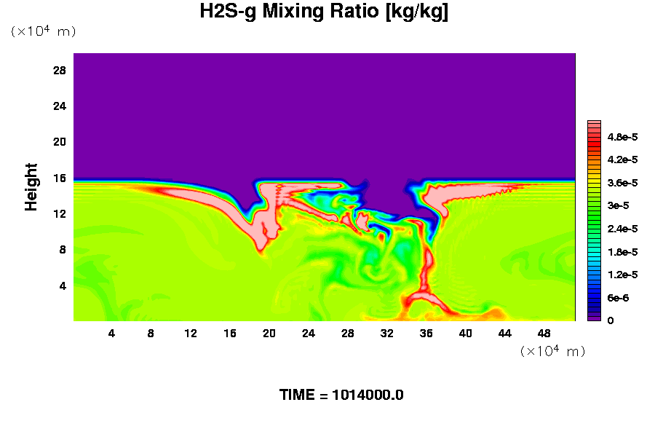This screenshot has height=437, width=655.
Task: Click the 16 tick on the height axis
Action: pyautogui.click(x=60, y=178)
